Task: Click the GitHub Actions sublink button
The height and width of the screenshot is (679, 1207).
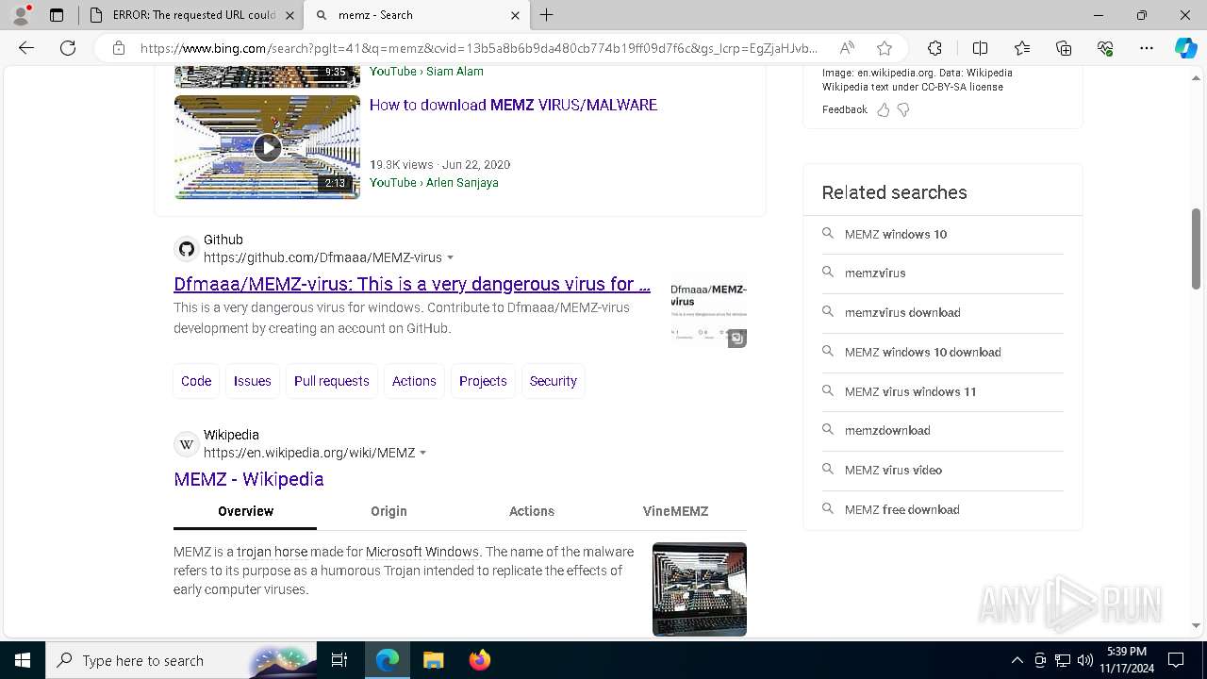Action: tap(414, 381)
